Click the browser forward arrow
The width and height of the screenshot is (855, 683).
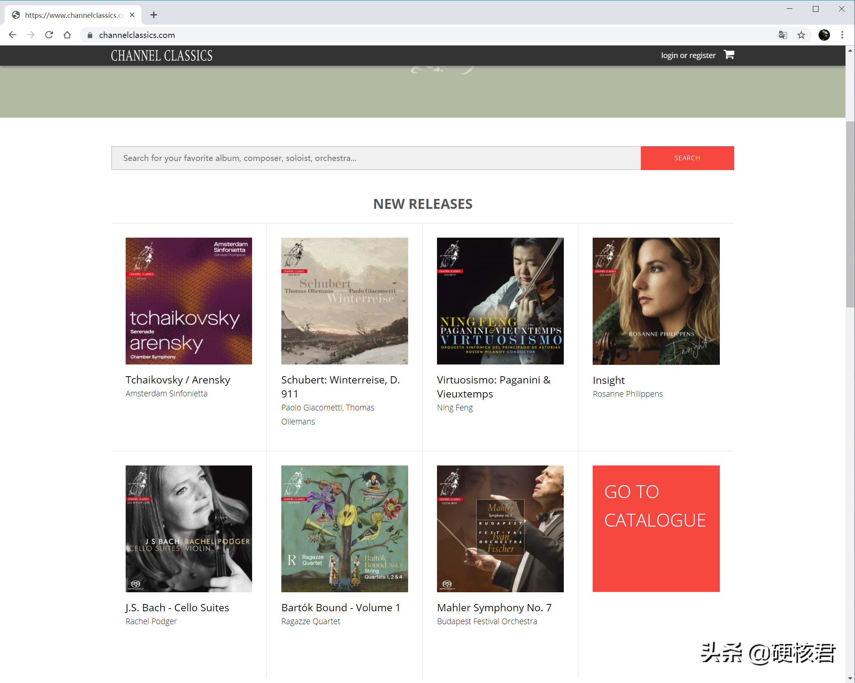click(x=30, y=35)
